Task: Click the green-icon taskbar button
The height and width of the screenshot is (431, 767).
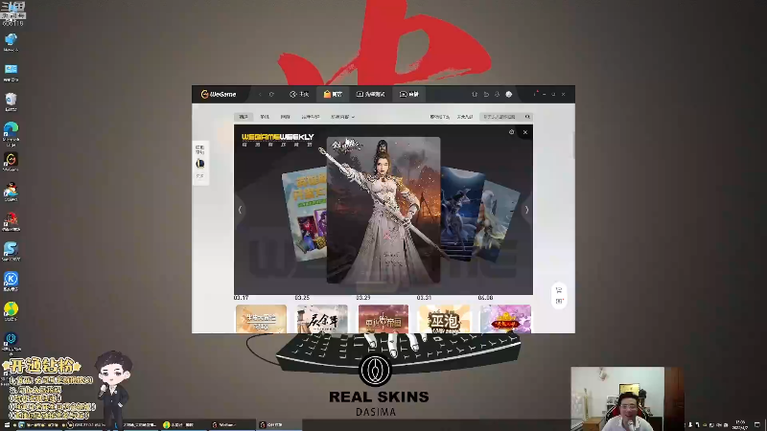Action: pyautogui.click(x=183, y=425)
